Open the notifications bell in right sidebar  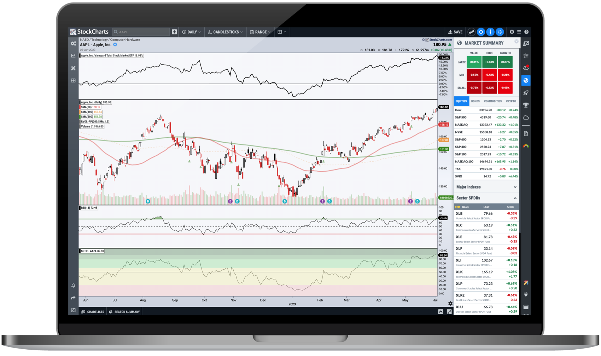(x=526, y=68)
